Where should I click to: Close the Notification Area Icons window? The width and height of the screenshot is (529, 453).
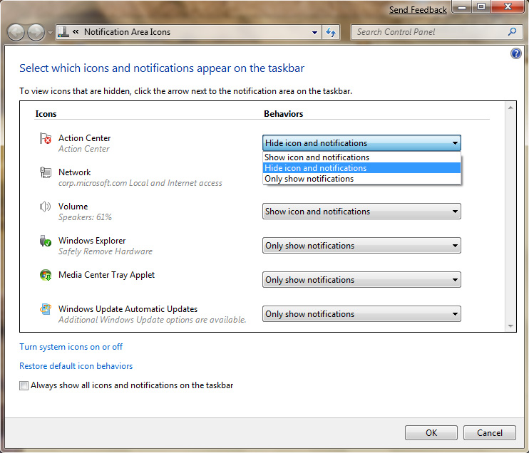[508, 6]
